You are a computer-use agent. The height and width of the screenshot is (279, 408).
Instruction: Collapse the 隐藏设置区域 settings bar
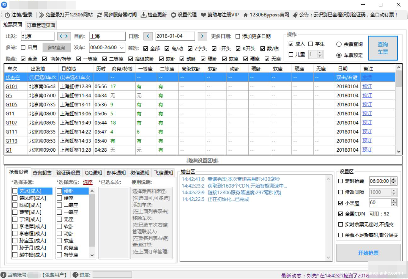(x=203, y=160)
